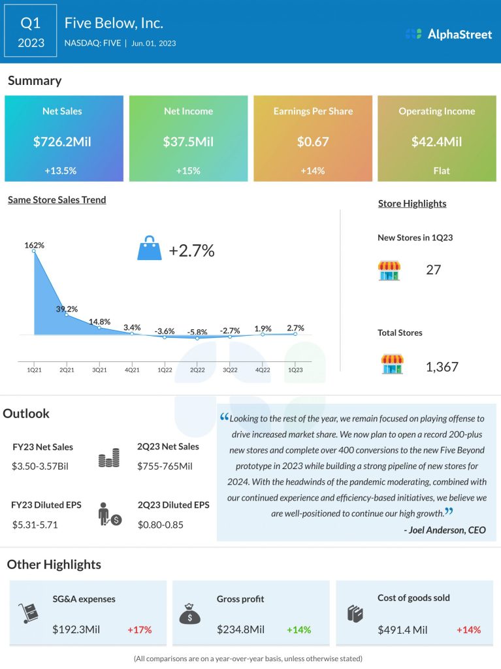Screen dimensions: 501x669
Task: Click the Joel Anderson CEO attribution
Action: 444,530
